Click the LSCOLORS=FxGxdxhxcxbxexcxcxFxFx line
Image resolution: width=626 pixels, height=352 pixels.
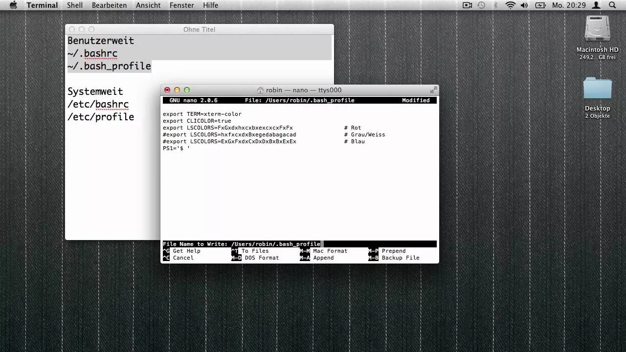click(x=228, y=128)
